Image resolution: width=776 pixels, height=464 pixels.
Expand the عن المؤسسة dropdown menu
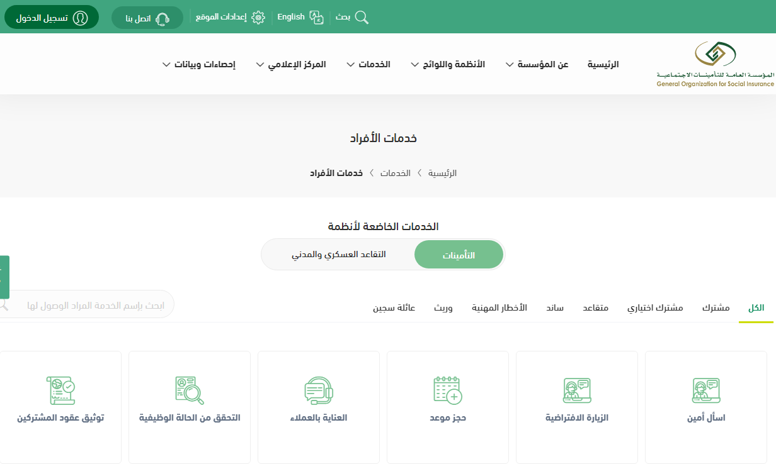536,64
